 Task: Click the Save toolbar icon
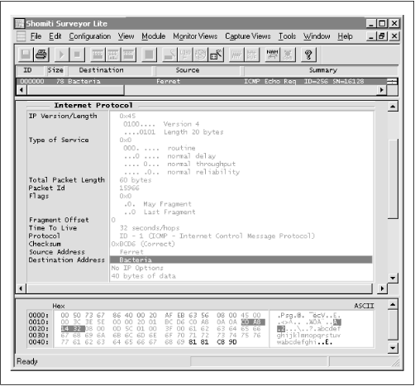[26, 55]
